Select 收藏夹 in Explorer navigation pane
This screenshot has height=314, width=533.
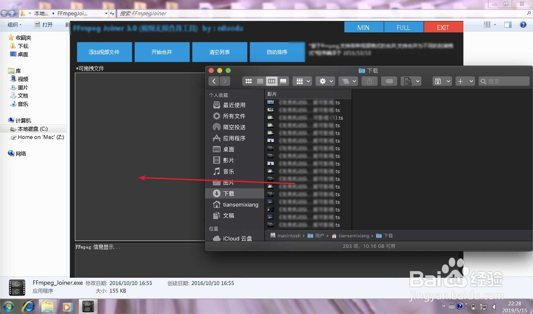pos(20,38)
